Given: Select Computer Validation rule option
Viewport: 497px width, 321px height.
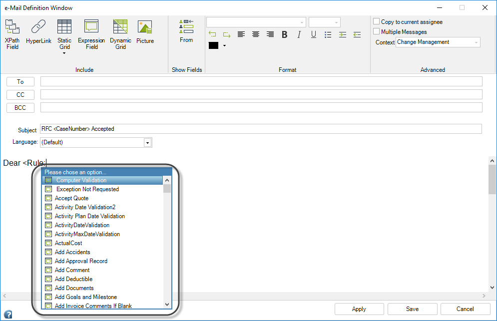Looking at the screenshot, I should [102, 180].
